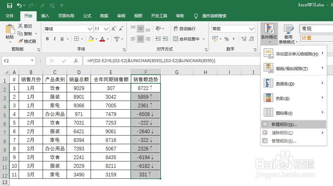Toggle 自动换行 wrap text
Image resolution: width=333 pixels, height=186 pixels.
[x=184, y=29]
